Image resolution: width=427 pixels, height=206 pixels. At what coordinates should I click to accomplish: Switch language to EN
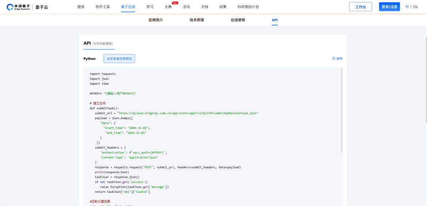click(x=415, y=7)
